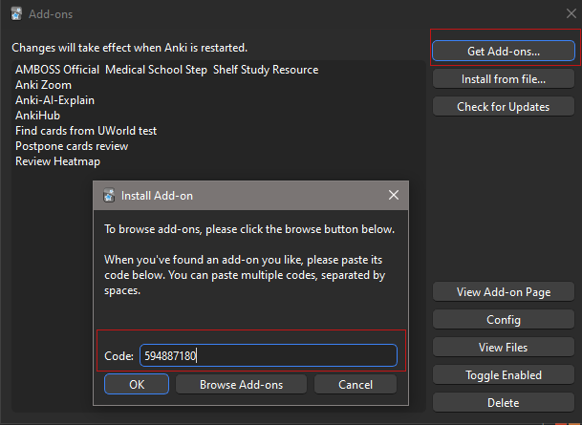Viewport: 582px width, 425px height.
Task: Close the Install Add-on dialog
Action: point(394,195)
